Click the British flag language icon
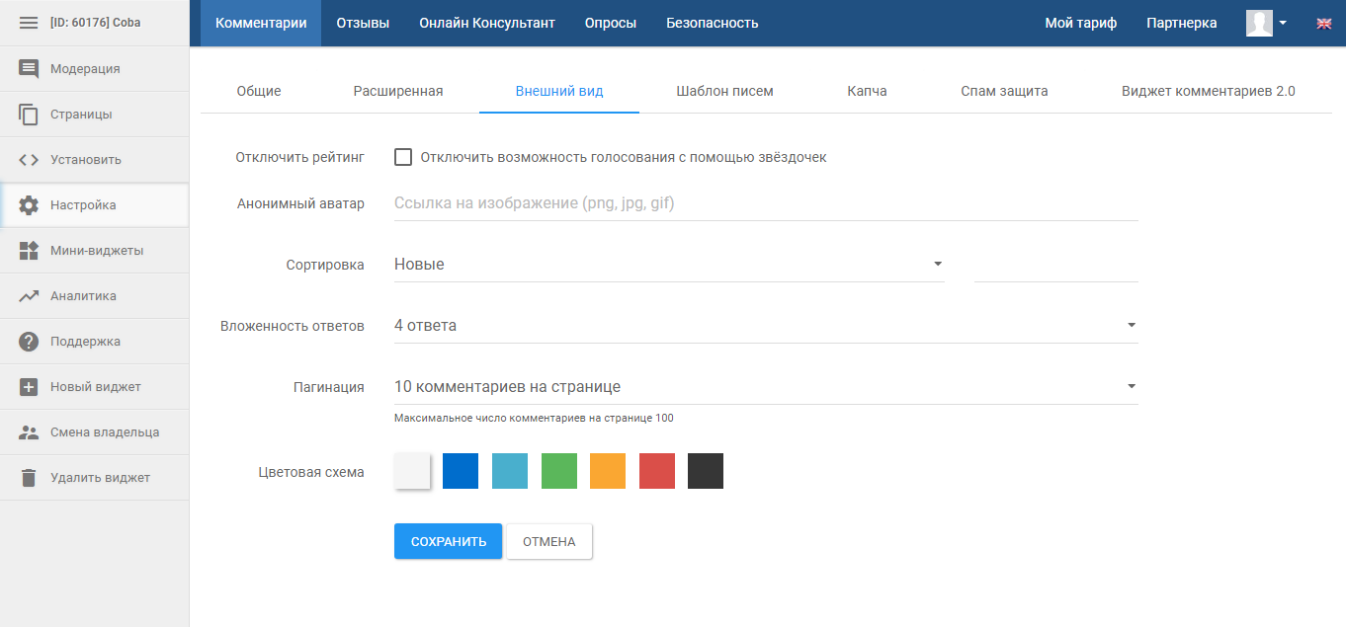Image resolution: width=1346 pixels, height=627 pixels. (1324, 24)
